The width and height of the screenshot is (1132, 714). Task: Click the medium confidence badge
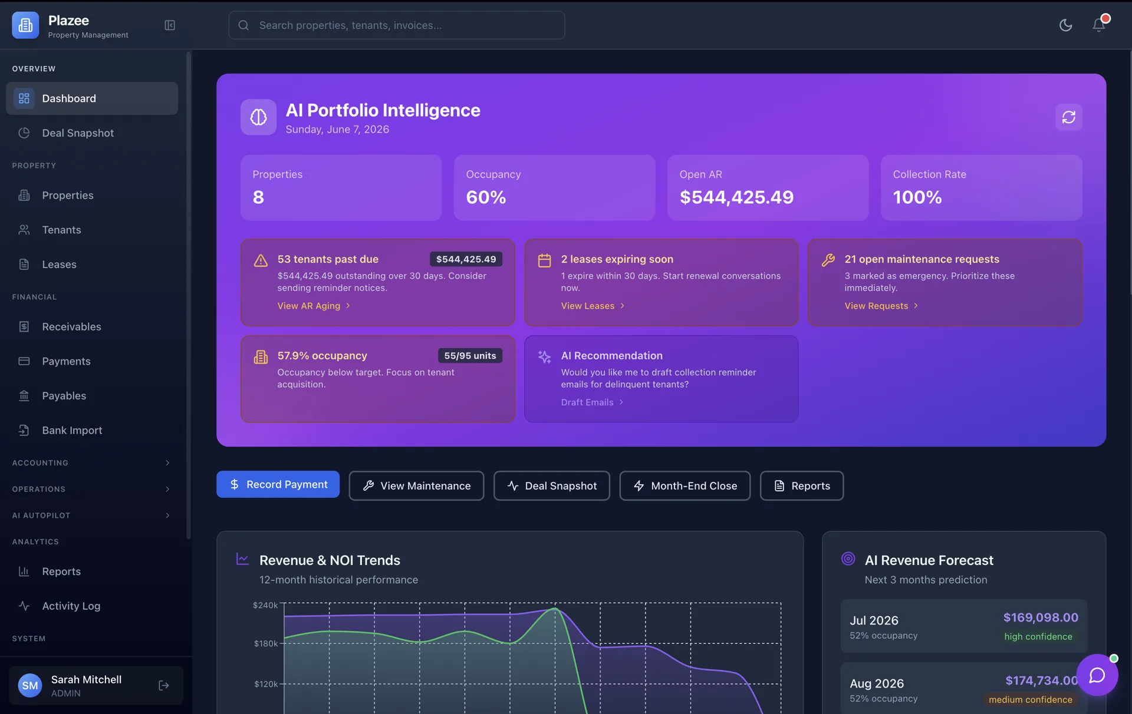[1031, 700]
